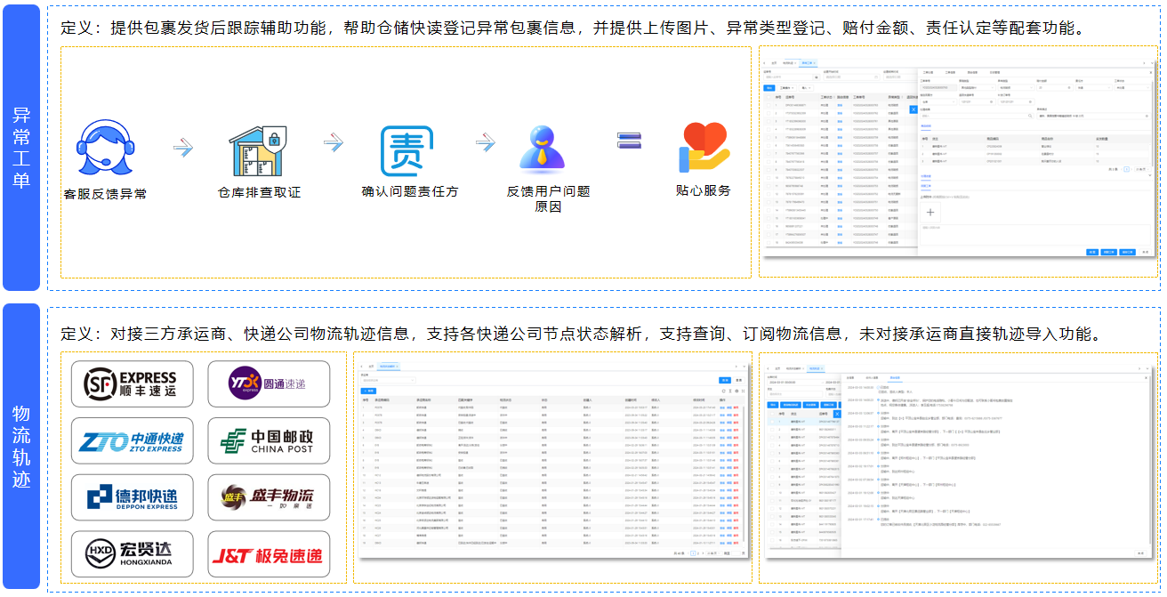The width and height of the screenshot is (1167, 597).
Task: Click the 责 responsibility chat-bubble icon
Action: click(407, 151)
